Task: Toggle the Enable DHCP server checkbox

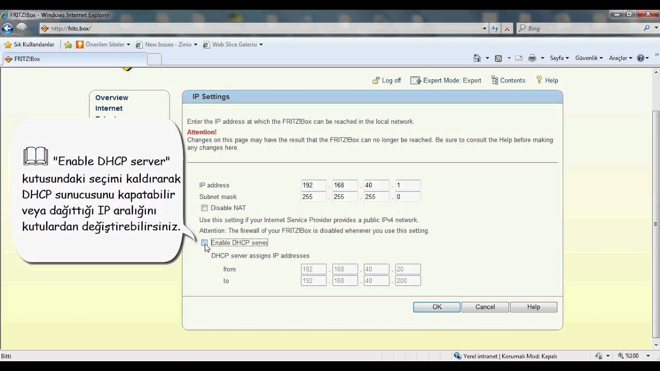Action: (x=205, y=243)
